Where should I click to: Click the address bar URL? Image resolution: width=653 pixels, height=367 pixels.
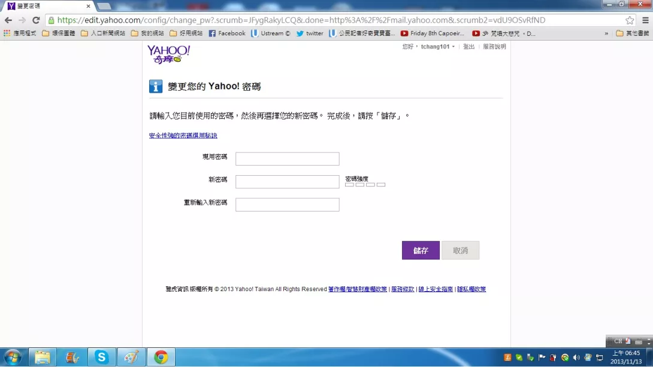[301, 20]
